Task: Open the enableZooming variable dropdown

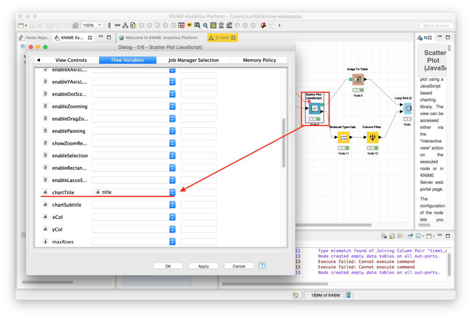Action: click(x=172, y=106)
